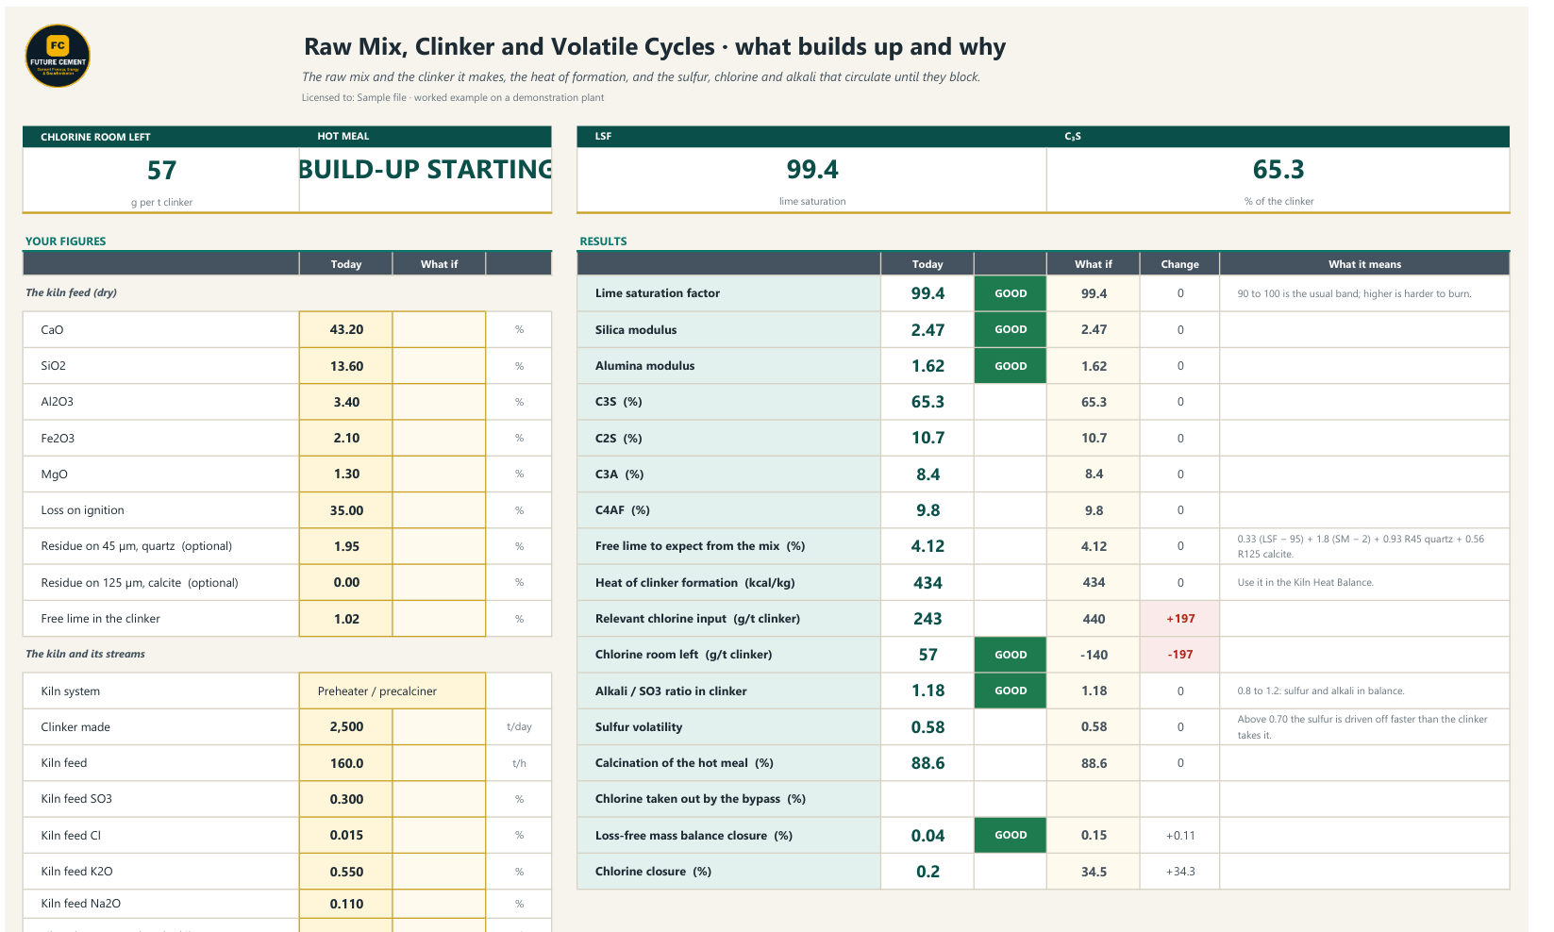The image size is (1554, 932).
Task: Click the GOOD badge for Silica modulus
Action: click(x=1010, y=329)
